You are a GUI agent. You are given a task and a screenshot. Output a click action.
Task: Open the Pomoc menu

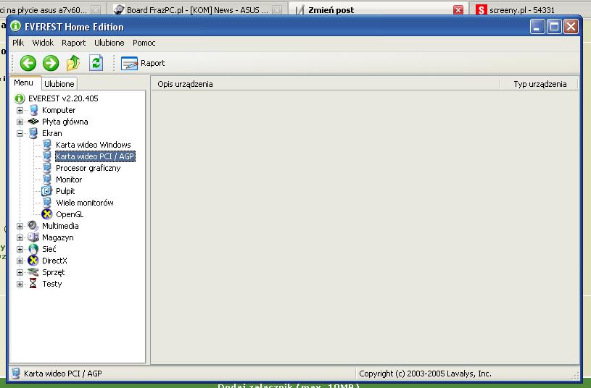[144, 43]
